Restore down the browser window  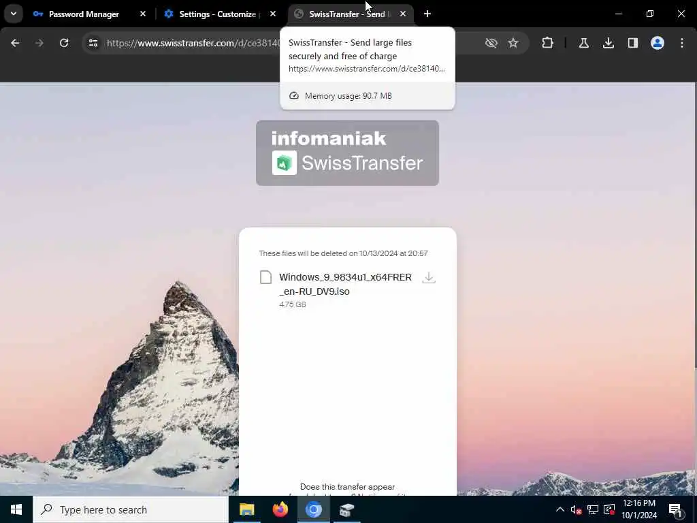(650, 14)
